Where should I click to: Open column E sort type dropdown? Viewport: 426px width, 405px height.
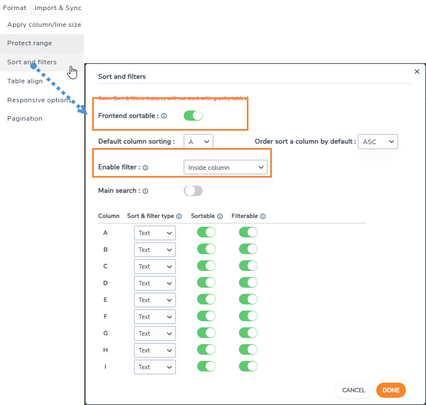(x=155, y=300)
